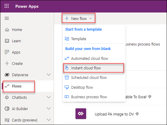
Task: Click the New flow button label
Action: [x=79, y=18]
